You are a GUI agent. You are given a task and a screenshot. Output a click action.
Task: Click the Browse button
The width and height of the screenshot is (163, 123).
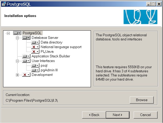(142, 100)
